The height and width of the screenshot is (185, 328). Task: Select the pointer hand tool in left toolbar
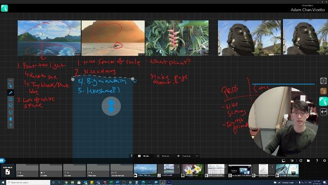[x=10, y=86]
